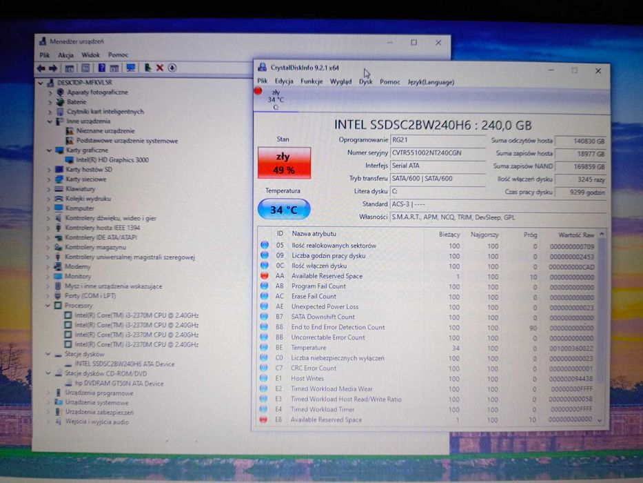Select 'Kontrolery IDE ATA/ATAPI' tree item

(x=101, y=237)
